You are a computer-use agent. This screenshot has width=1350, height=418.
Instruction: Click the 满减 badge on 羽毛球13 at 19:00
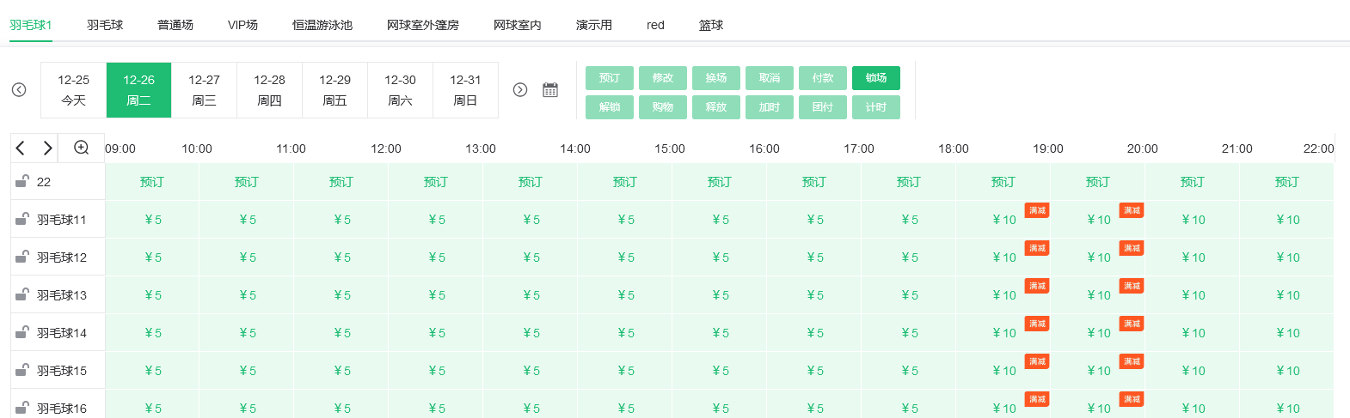1132,286
